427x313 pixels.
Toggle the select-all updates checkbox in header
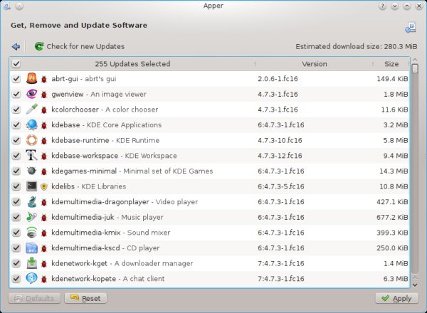(x=16, y=64)
